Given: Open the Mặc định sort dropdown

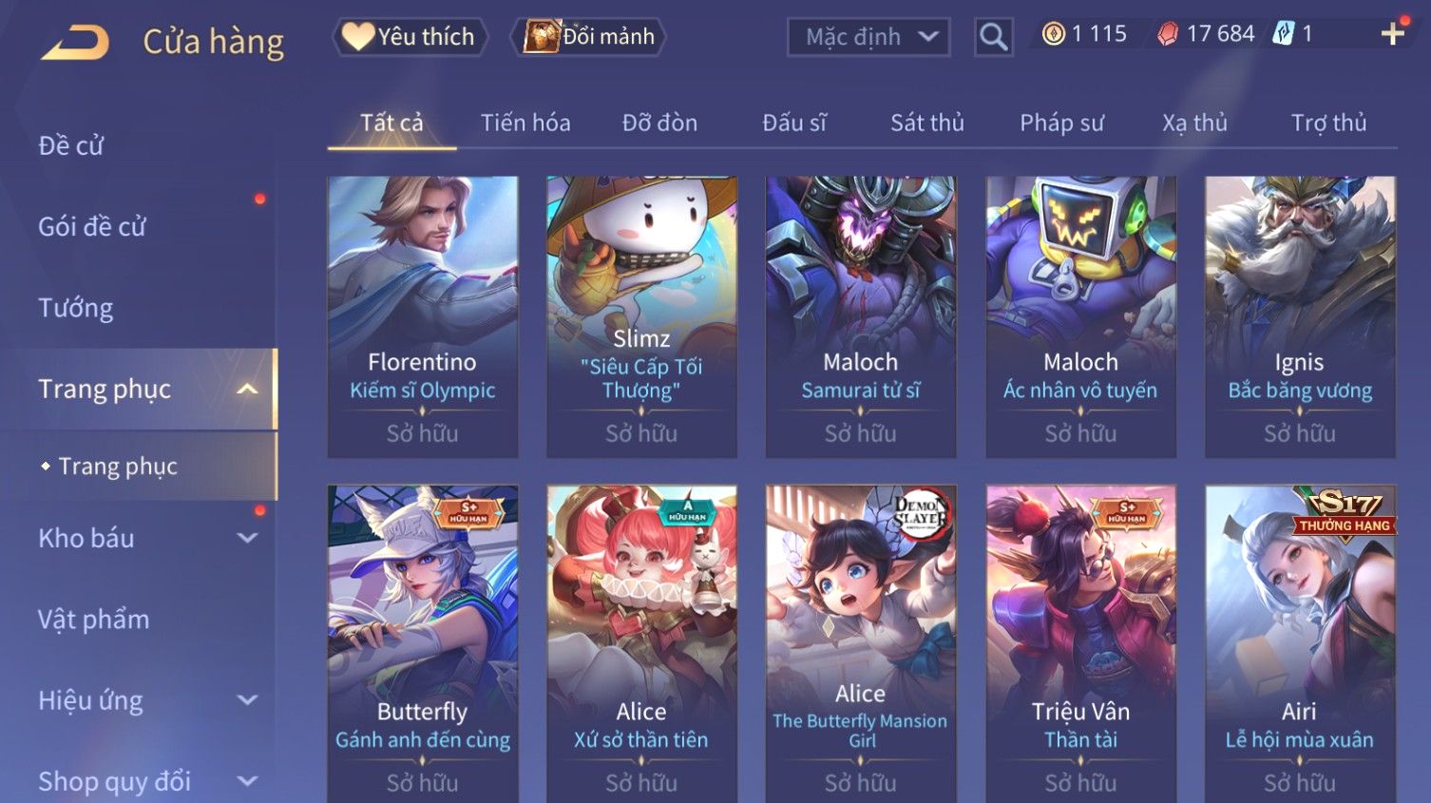Looking at the screenshot, I should tap(868, 37).
